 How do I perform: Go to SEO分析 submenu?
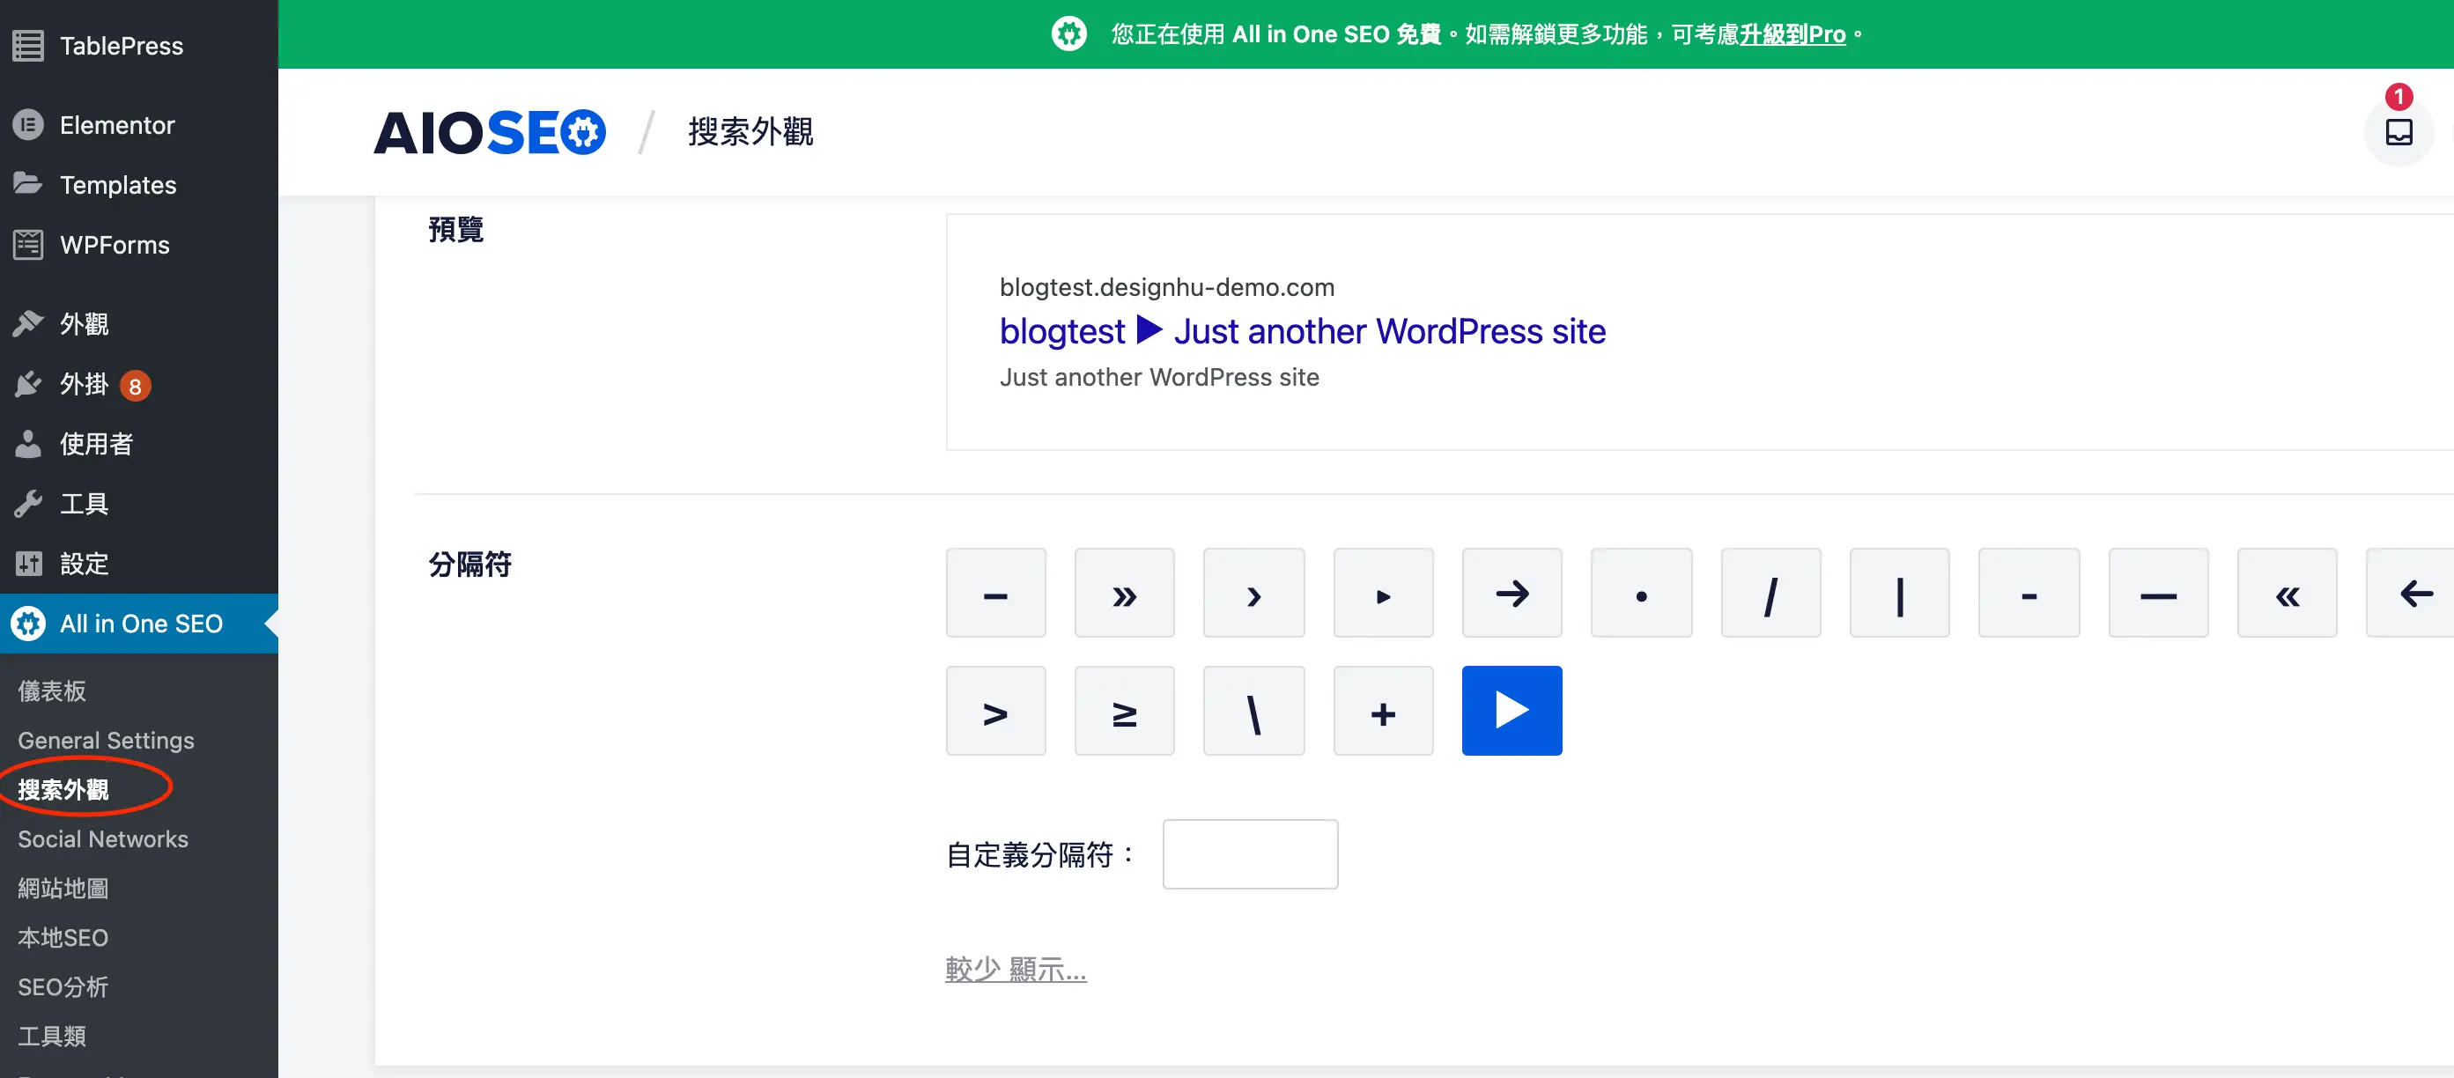[63, 987]
